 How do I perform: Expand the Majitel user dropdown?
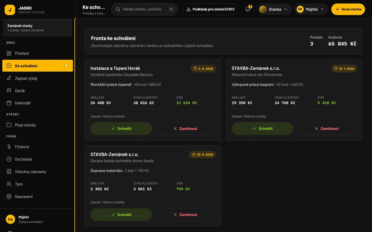311,9
